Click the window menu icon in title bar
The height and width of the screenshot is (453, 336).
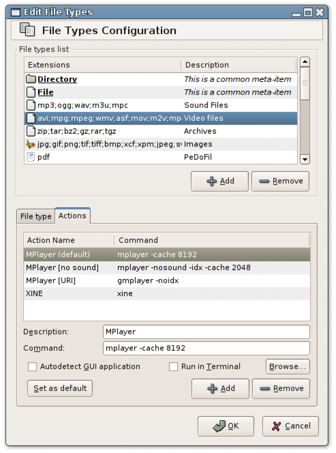pyautogui.click(x=16, y=13)
